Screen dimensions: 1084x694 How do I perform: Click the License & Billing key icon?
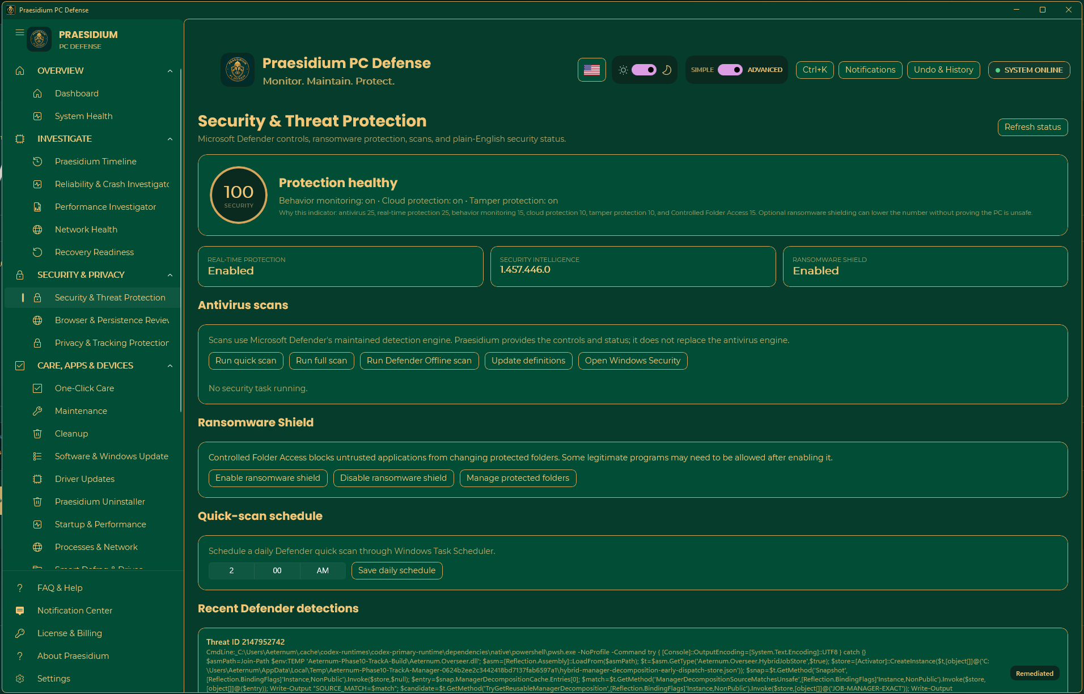pyautogui.click(x=20, y=633)
